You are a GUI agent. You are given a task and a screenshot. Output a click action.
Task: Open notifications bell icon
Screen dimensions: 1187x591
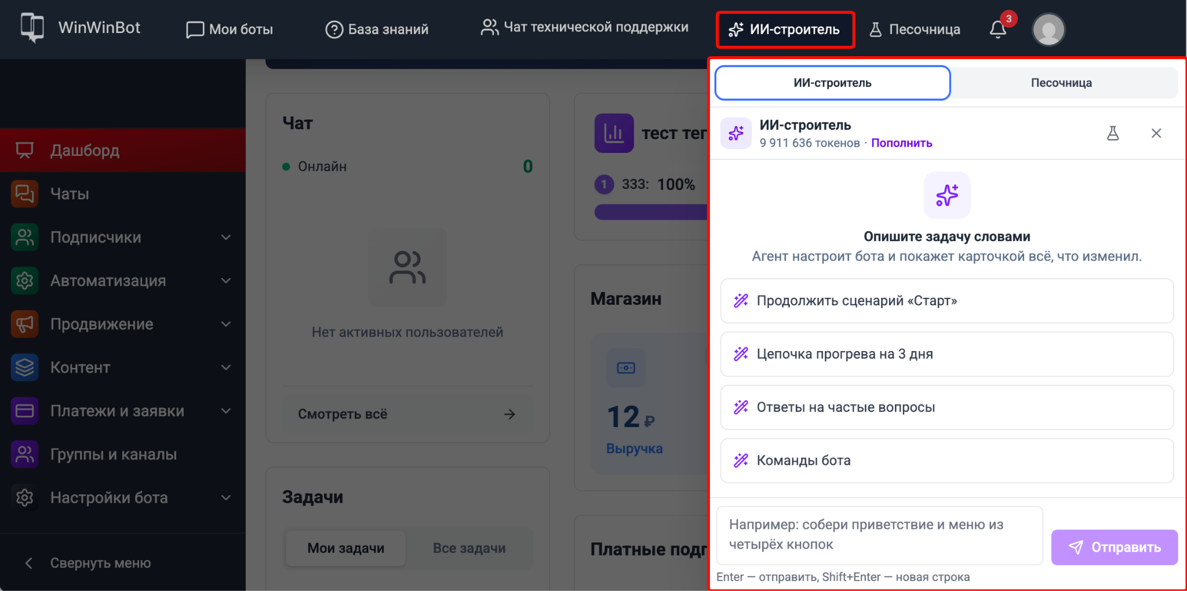998,29
